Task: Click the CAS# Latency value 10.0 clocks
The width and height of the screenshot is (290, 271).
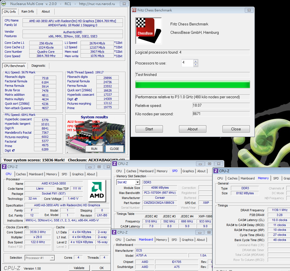Action: click(x=279, y=220)
